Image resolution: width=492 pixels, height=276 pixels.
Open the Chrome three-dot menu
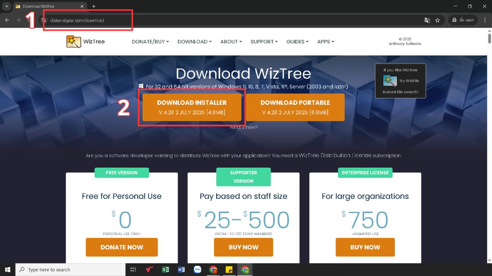click(x=484, y=20)
